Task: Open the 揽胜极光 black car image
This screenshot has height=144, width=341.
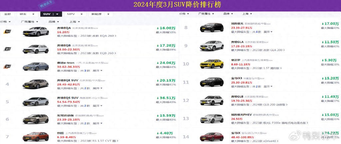Action: [211, 27]
